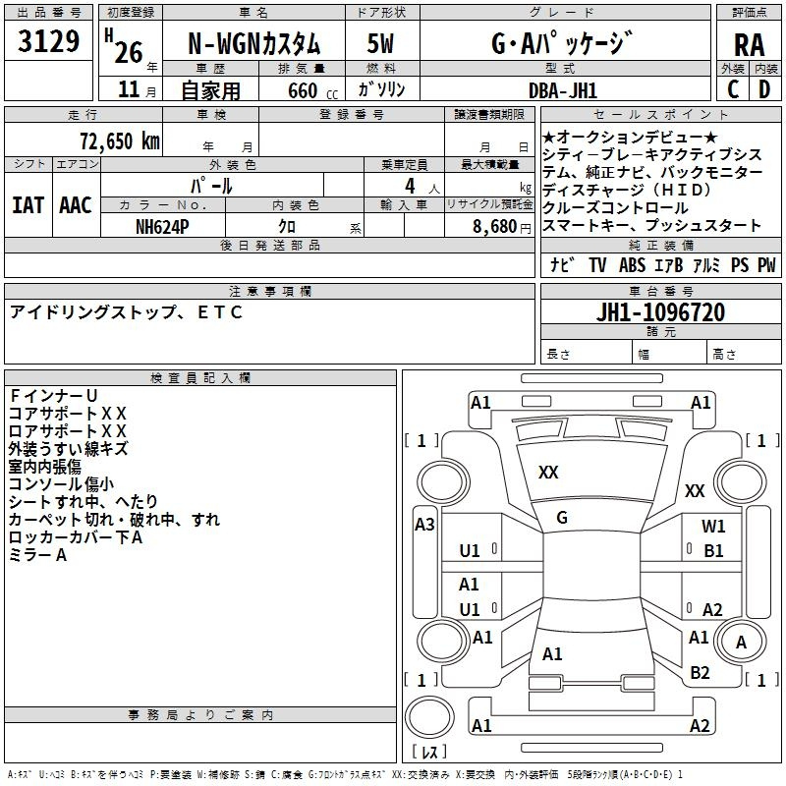Screen dimensions: 786x786
Task: Click the XX mark on the hood
Action: point(548,473)
